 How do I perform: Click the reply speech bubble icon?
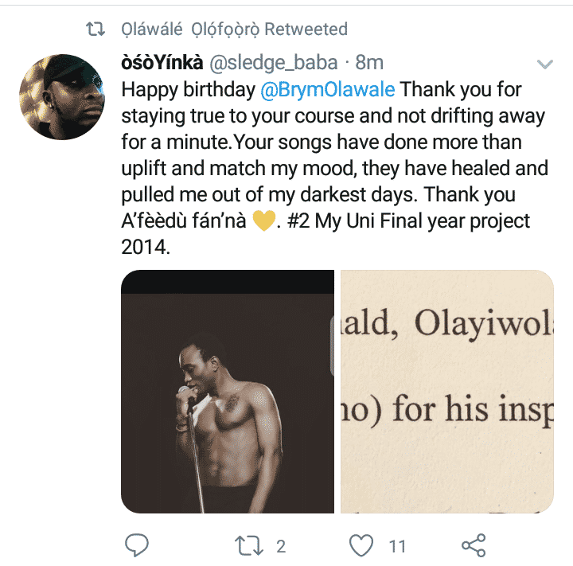[137, 545]
